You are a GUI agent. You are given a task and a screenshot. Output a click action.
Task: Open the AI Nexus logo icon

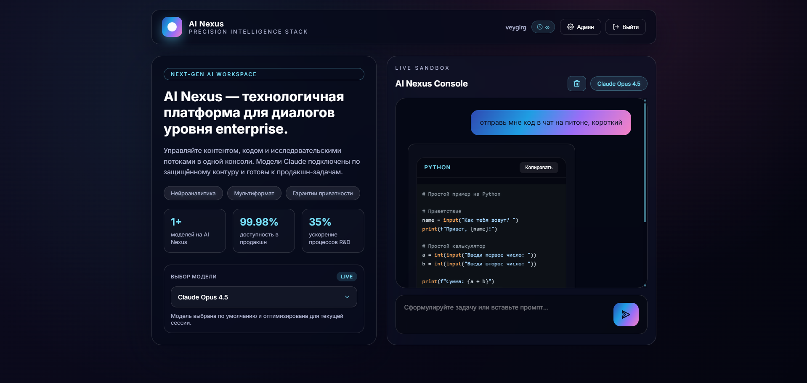pos(172,27)
